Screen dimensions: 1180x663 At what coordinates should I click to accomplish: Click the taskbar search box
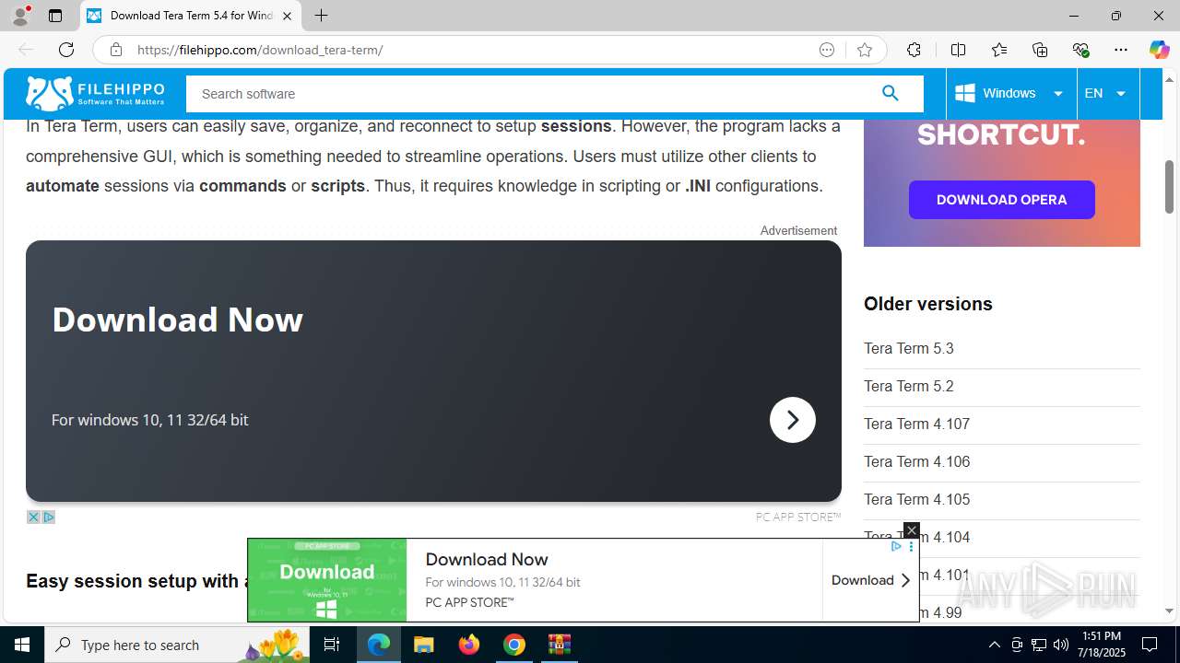click(x=177, y=645)
